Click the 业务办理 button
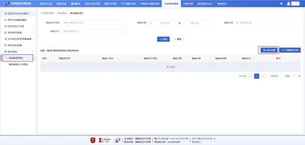Viewport: 305px width, 145px height. [x=269, y=50]
